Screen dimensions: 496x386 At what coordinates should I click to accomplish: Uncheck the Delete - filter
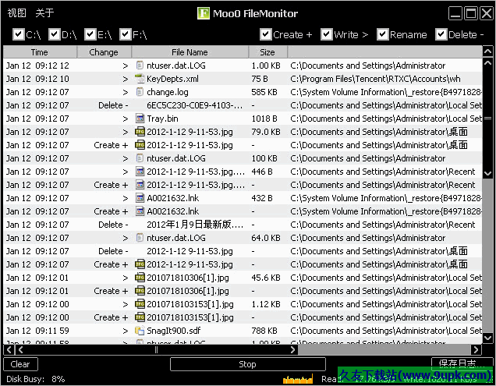pos(441,34)
